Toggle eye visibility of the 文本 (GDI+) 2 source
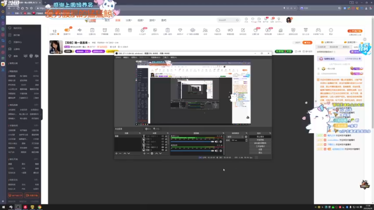 point(163,147)
